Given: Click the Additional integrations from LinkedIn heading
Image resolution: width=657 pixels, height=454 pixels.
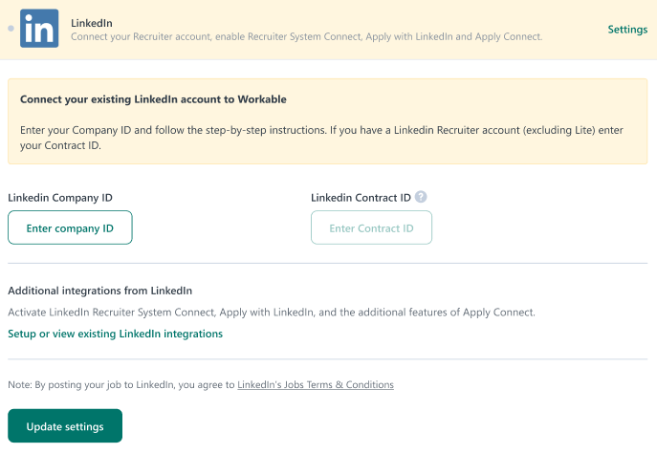Looking at the screenshot, I should pyautogui.click(x=100, y=291).
